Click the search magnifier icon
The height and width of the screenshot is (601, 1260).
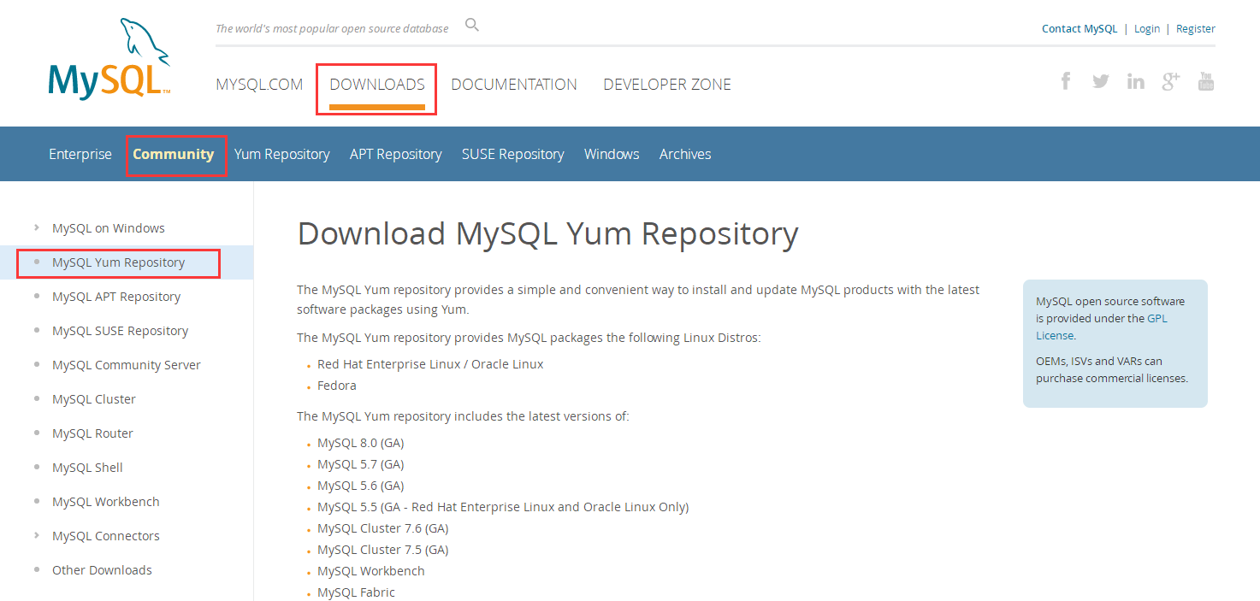coord(471,25)
